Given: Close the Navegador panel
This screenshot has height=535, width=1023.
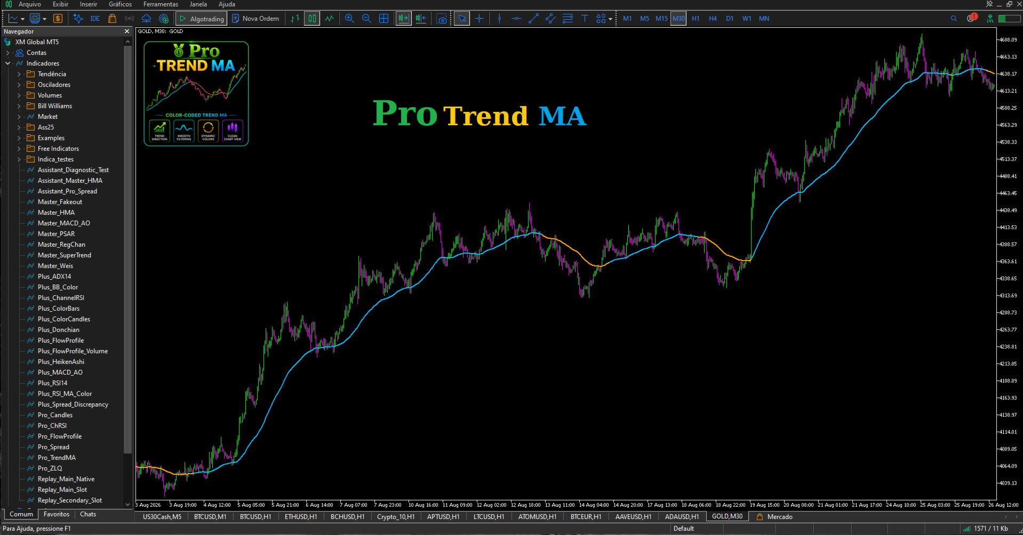Looking at the screenshot, I should (127, 31).
